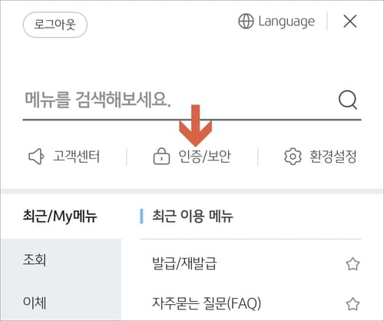Open the 인증/보안 menu
The width and height of the screenshot is (384, 321).
192,156
